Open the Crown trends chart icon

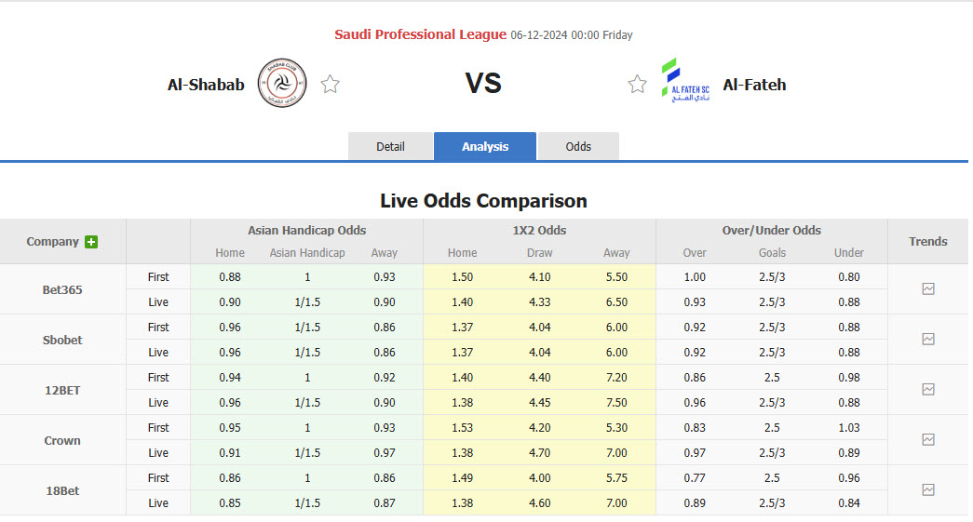927,440
